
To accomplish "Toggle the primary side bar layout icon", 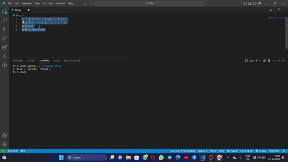I will pyautogui.click(x=245, y=3).
